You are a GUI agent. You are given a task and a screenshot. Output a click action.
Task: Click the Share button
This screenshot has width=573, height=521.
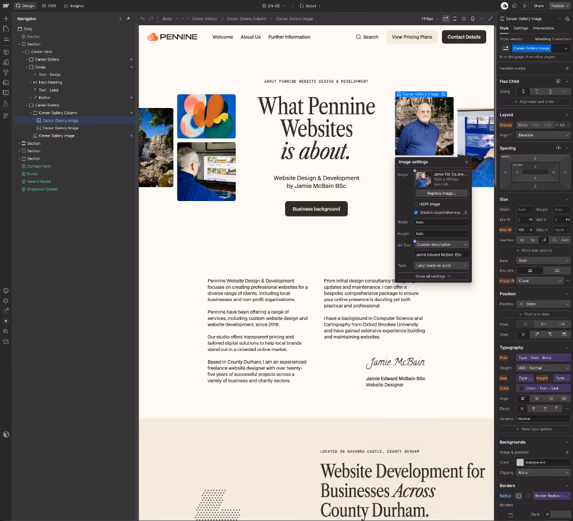[x=539, y=6]
